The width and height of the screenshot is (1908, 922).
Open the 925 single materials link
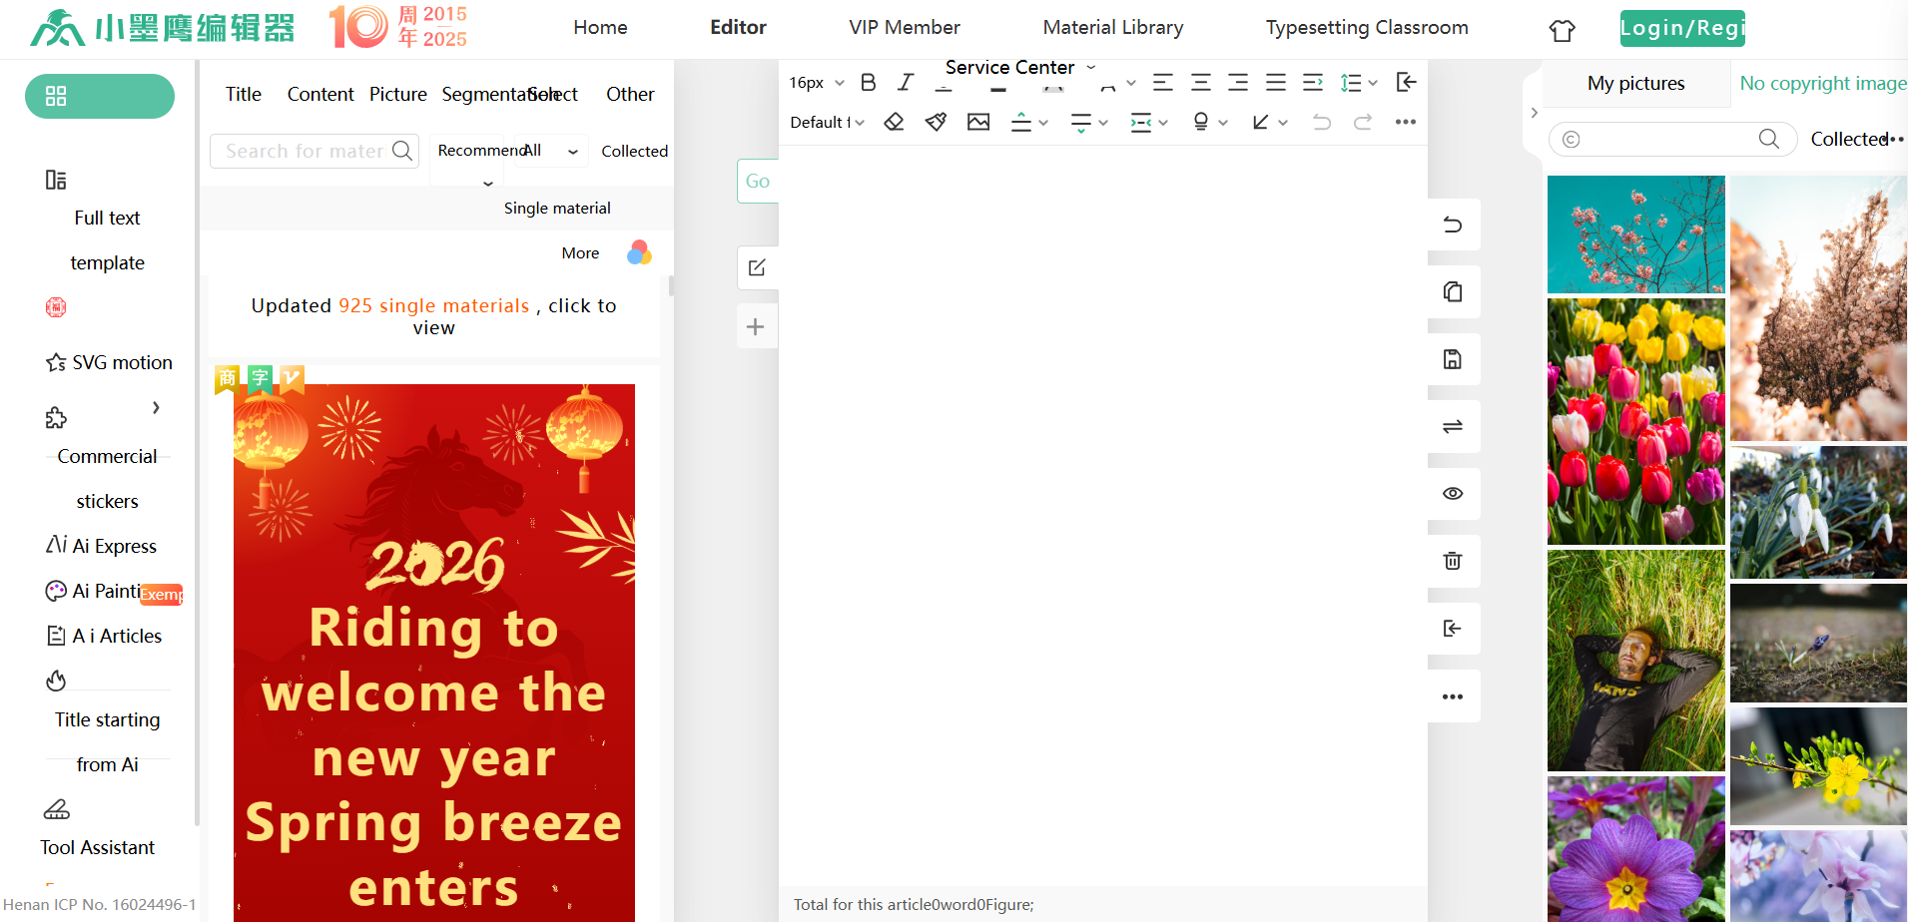434,305
